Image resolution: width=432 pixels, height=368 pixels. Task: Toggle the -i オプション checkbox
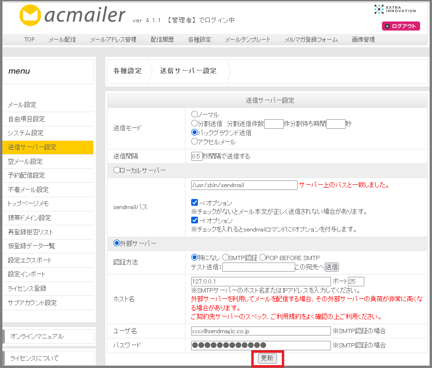click(195, 203)
